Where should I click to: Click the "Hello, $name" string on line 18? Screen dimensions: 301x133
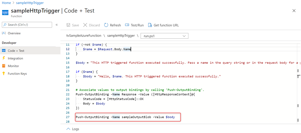click(159, 76)
